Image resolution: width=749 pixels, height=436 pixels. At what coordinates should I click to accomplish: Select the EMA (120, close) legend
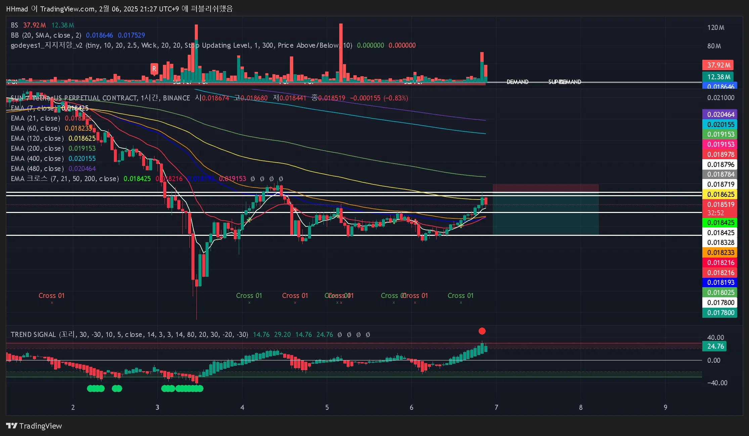pyautogui.click(x=53, y=138)
